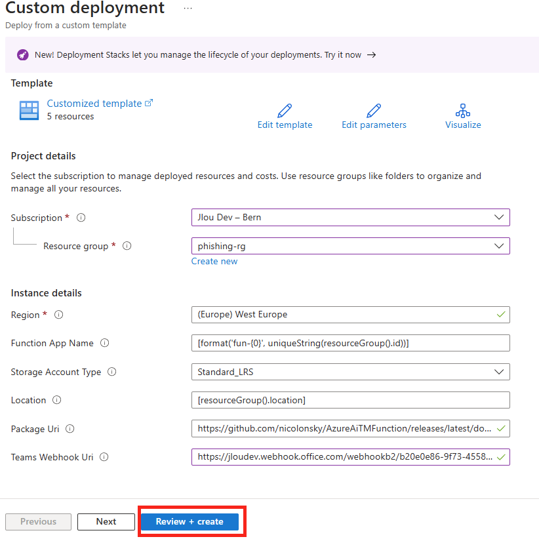Click the Instance details heading
Image resolution: width=539 pixels, height=539 pixels.
[x=46, y=293]
